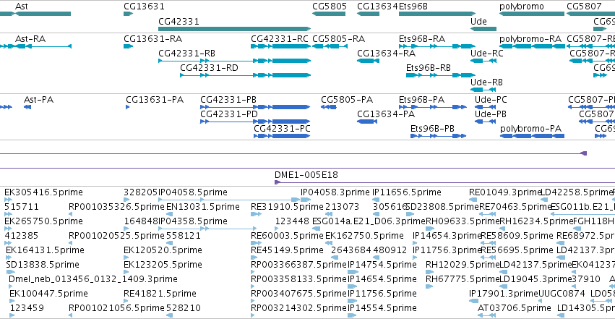Image resolution: width=615 pixels, height=319 pixels.
Task: Select EST label UUGC0874
Action: pyautogui.click(x=562, y=294)
